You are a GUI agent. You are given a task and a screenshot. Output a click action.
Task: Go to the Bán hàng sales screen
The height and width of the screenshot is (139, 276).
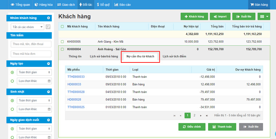tap(259, 5)
